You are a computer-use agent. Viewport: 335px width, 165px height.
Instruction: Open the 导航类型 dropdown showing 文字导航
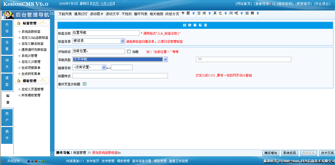165,59
